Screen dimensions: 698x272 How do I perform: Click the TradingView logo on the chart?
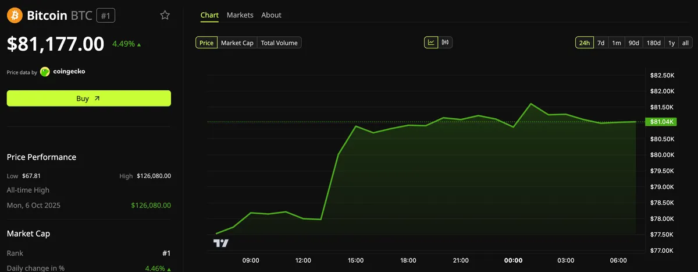[221, 243]
